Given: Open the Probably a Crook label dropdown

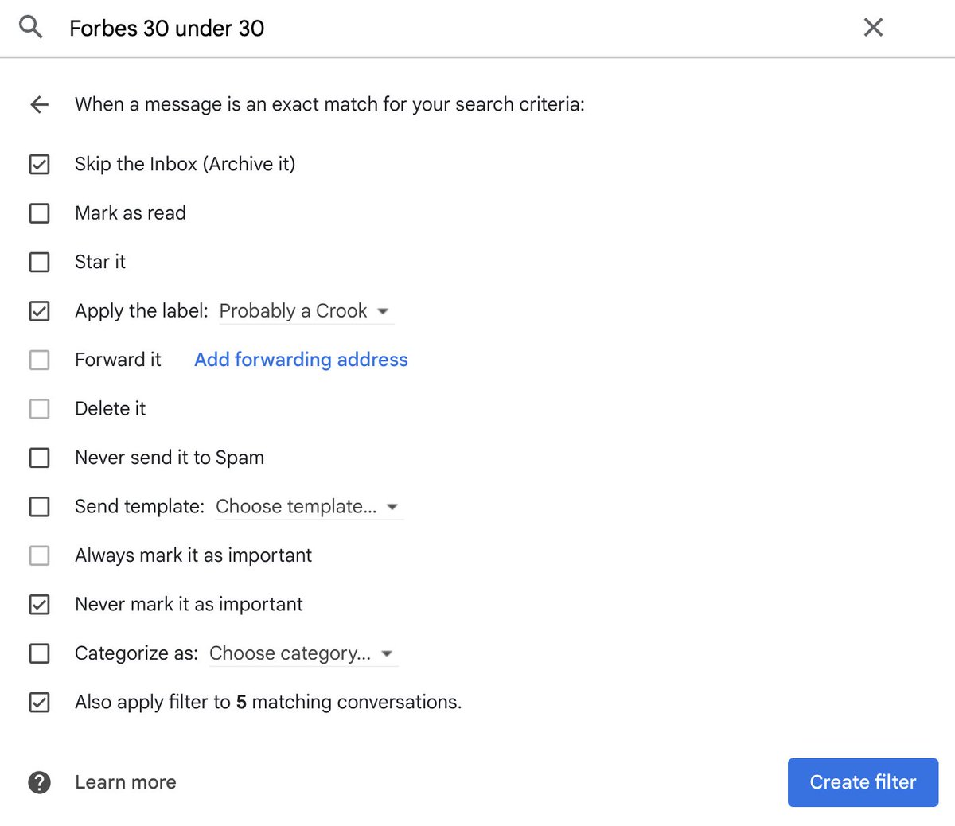Looking at the screenshot, I should [306, 311].
